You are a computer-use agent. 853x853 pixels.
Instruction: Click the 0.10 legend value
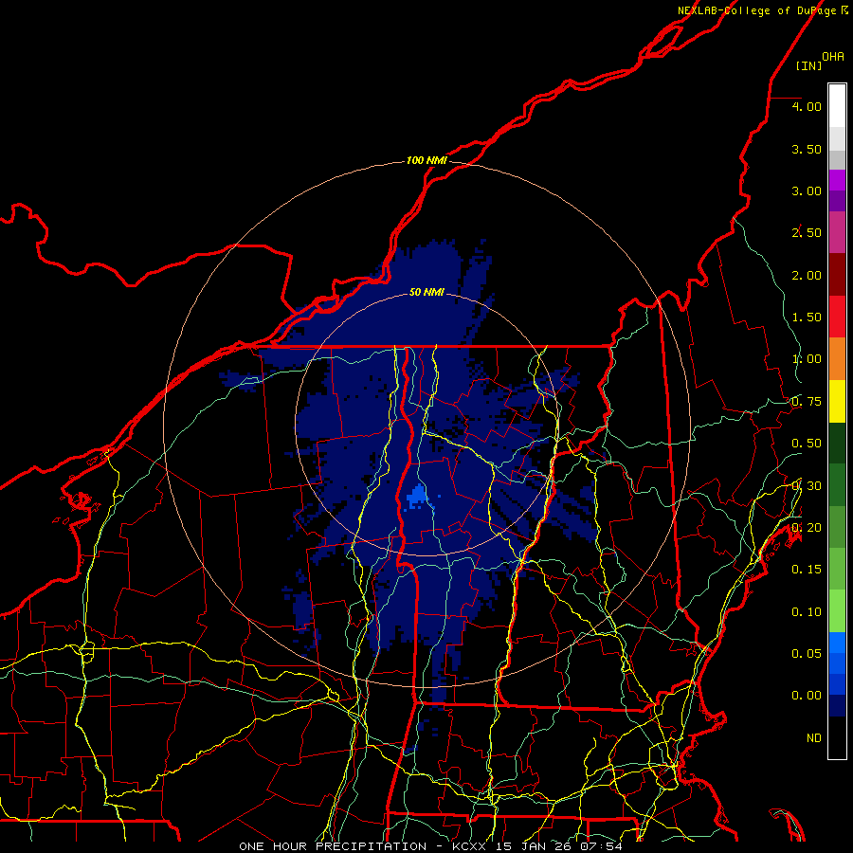pyautogui.click(x=807, y=612)
